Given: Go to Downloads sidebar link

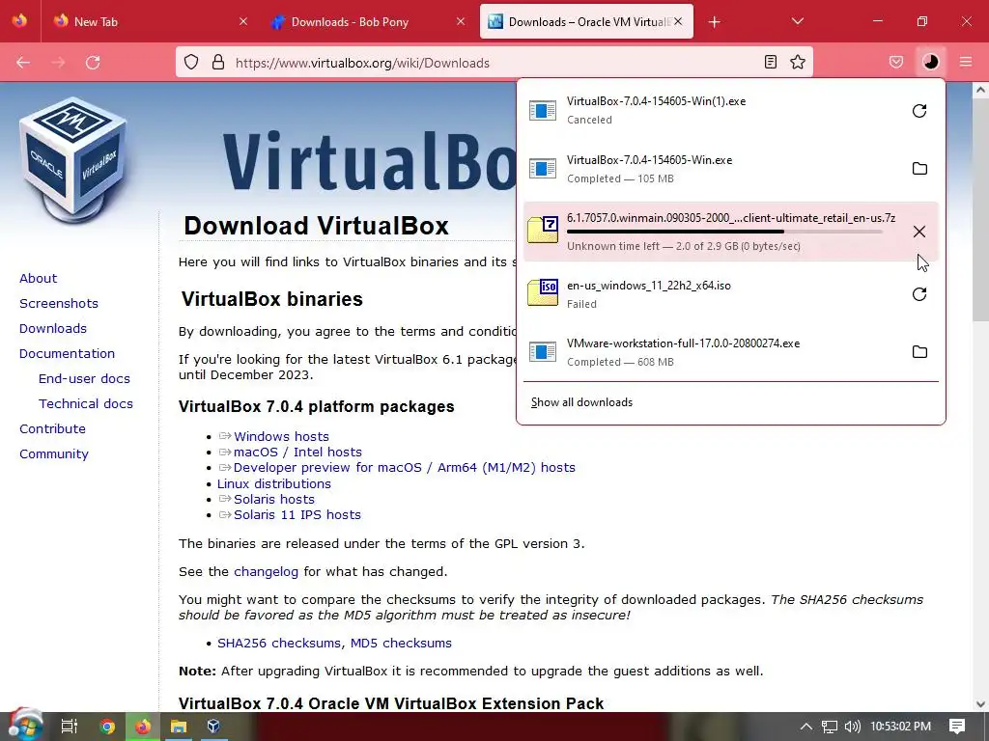Looking at the screenshot, I should [53, 328].
